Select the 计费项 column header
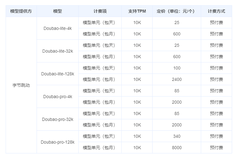The width and height of the screenshot is (237, 158). coord(100,11)
